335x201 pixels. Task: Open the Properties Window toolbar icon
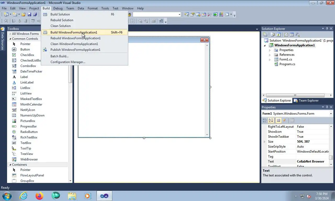point(192,14)
